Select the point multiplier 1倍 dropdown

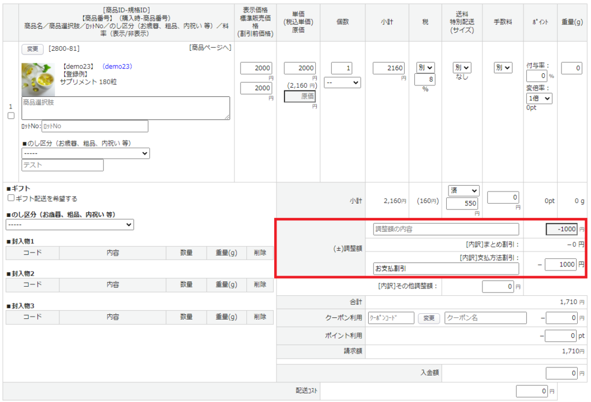(x=539, y=98)
